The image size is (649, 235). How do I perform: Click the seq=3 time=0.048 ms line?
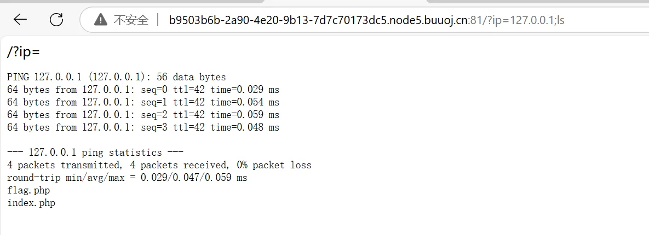(x=143, y=128)
